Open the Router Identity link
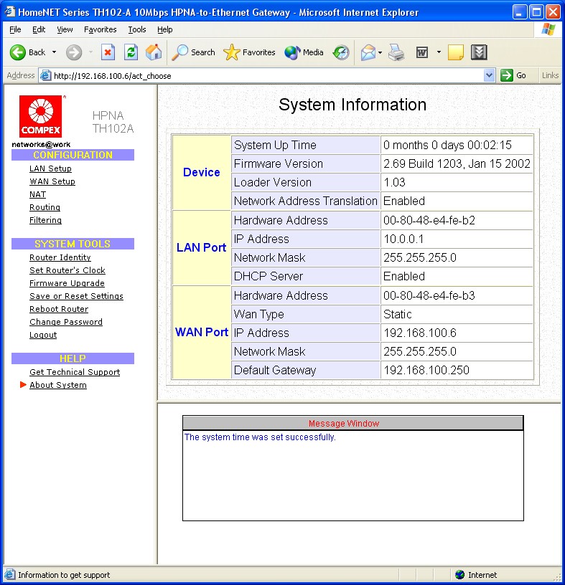 (x=60, y=257)
